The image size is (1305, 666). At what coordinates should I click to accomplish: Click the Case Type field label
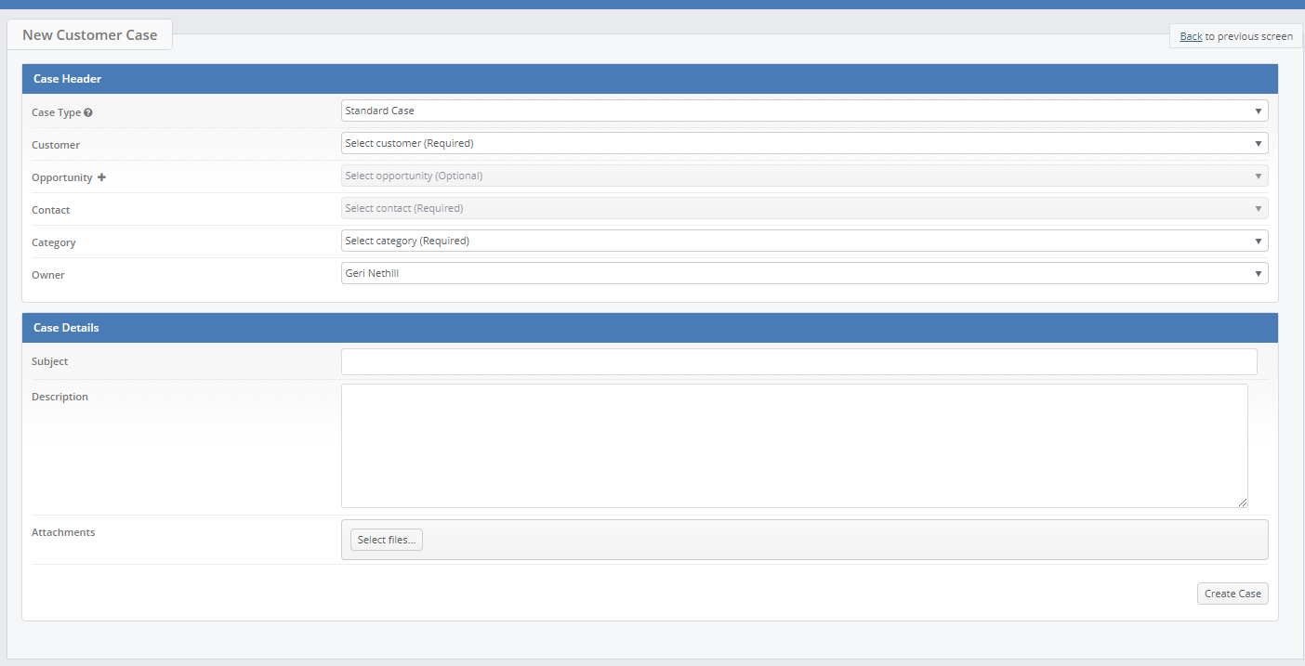tap(57, 112)
